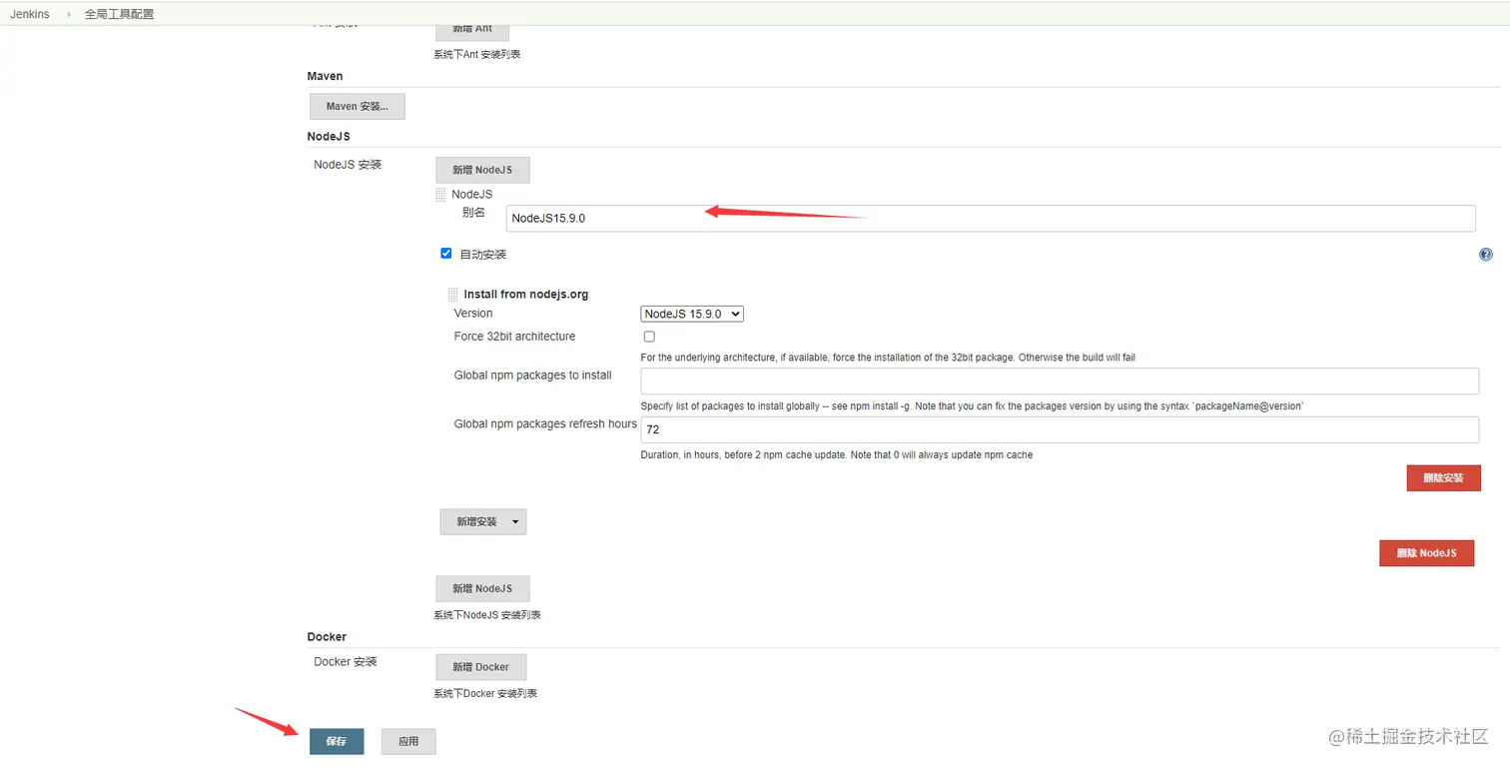Click the 系统下NodeJS 安装列表 text

click(x=487, y=615)
